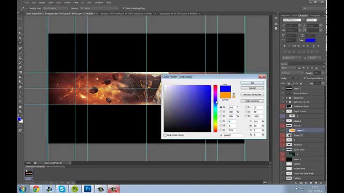Click OK in the Color Picker
The width and height of the screenshot is (344, 193).
click(252, 83)
